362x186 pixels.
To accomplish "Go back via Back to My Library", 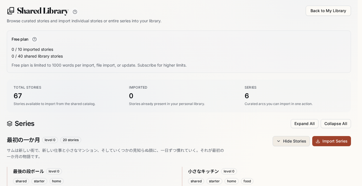I will click(x=328, y=11).
